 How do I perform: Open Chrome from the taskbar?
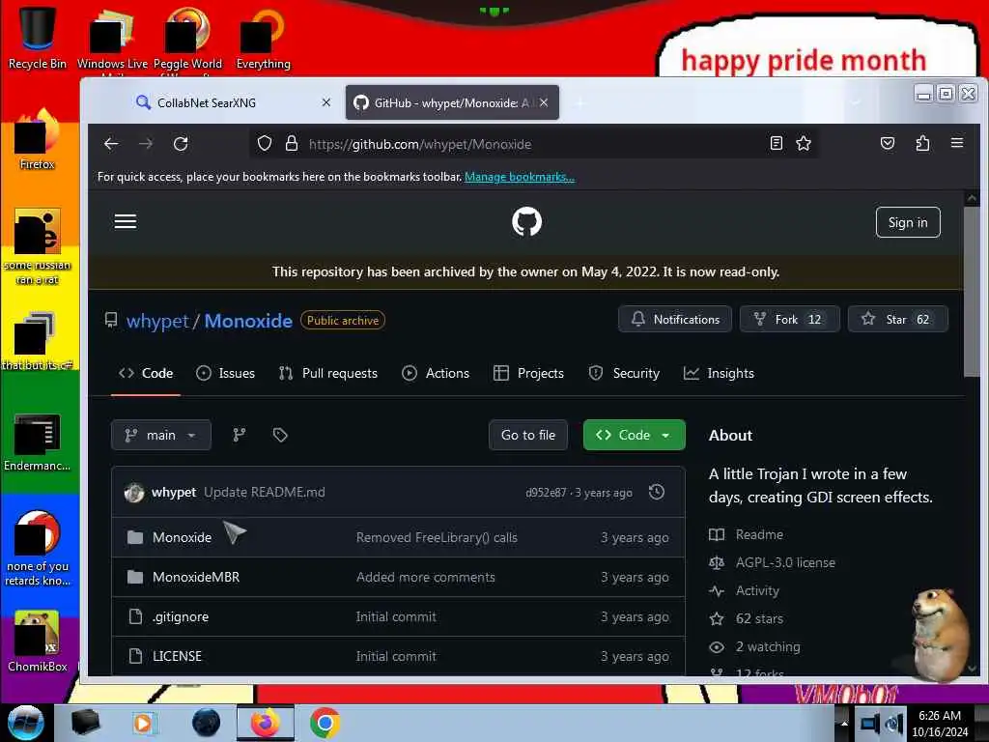pos(325,723)
